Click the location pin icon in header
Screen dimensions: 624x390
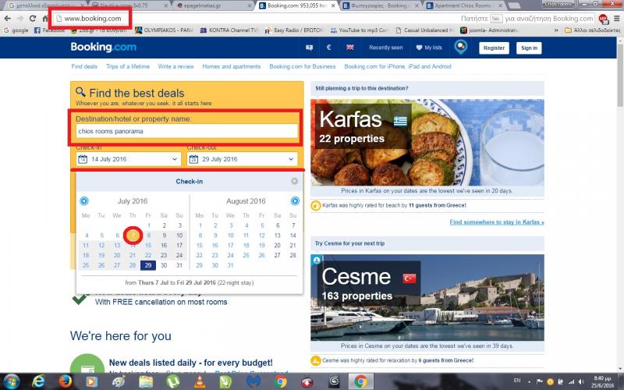[x=460, y=48]
